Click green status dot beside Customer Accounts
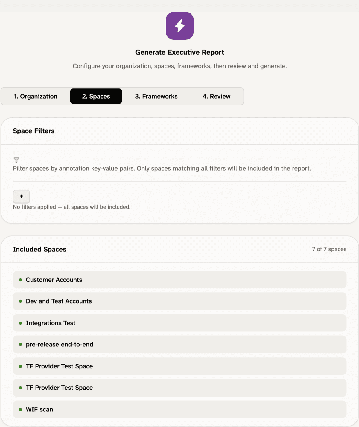Screen dimensions: 359x427 click(x=20, y=280)
